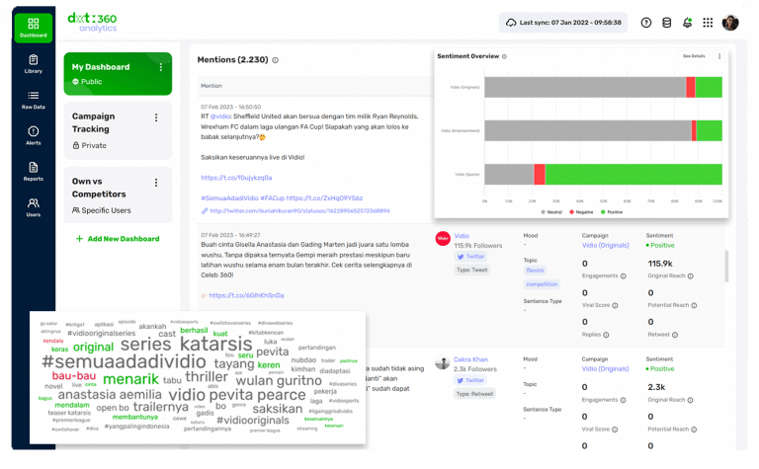Open the Library sidebar section

[x=33, y=64]
